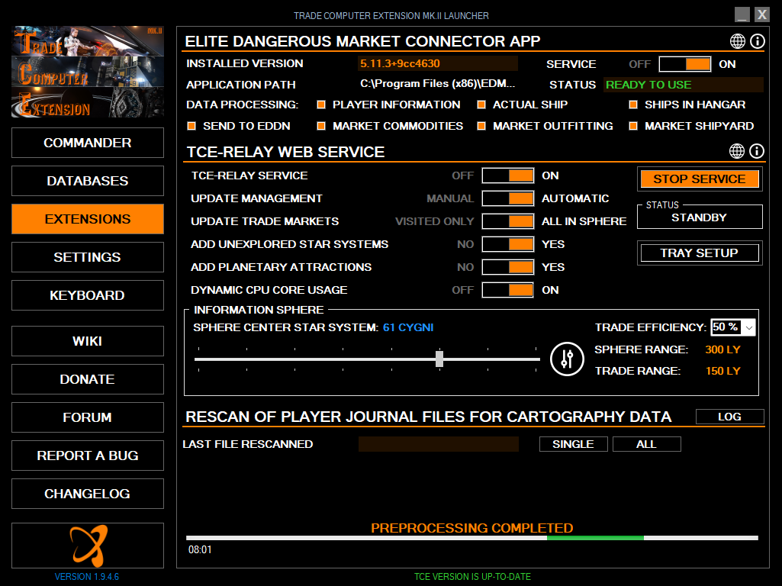
Task: Open Tray Setup
Action: (699, 253)
